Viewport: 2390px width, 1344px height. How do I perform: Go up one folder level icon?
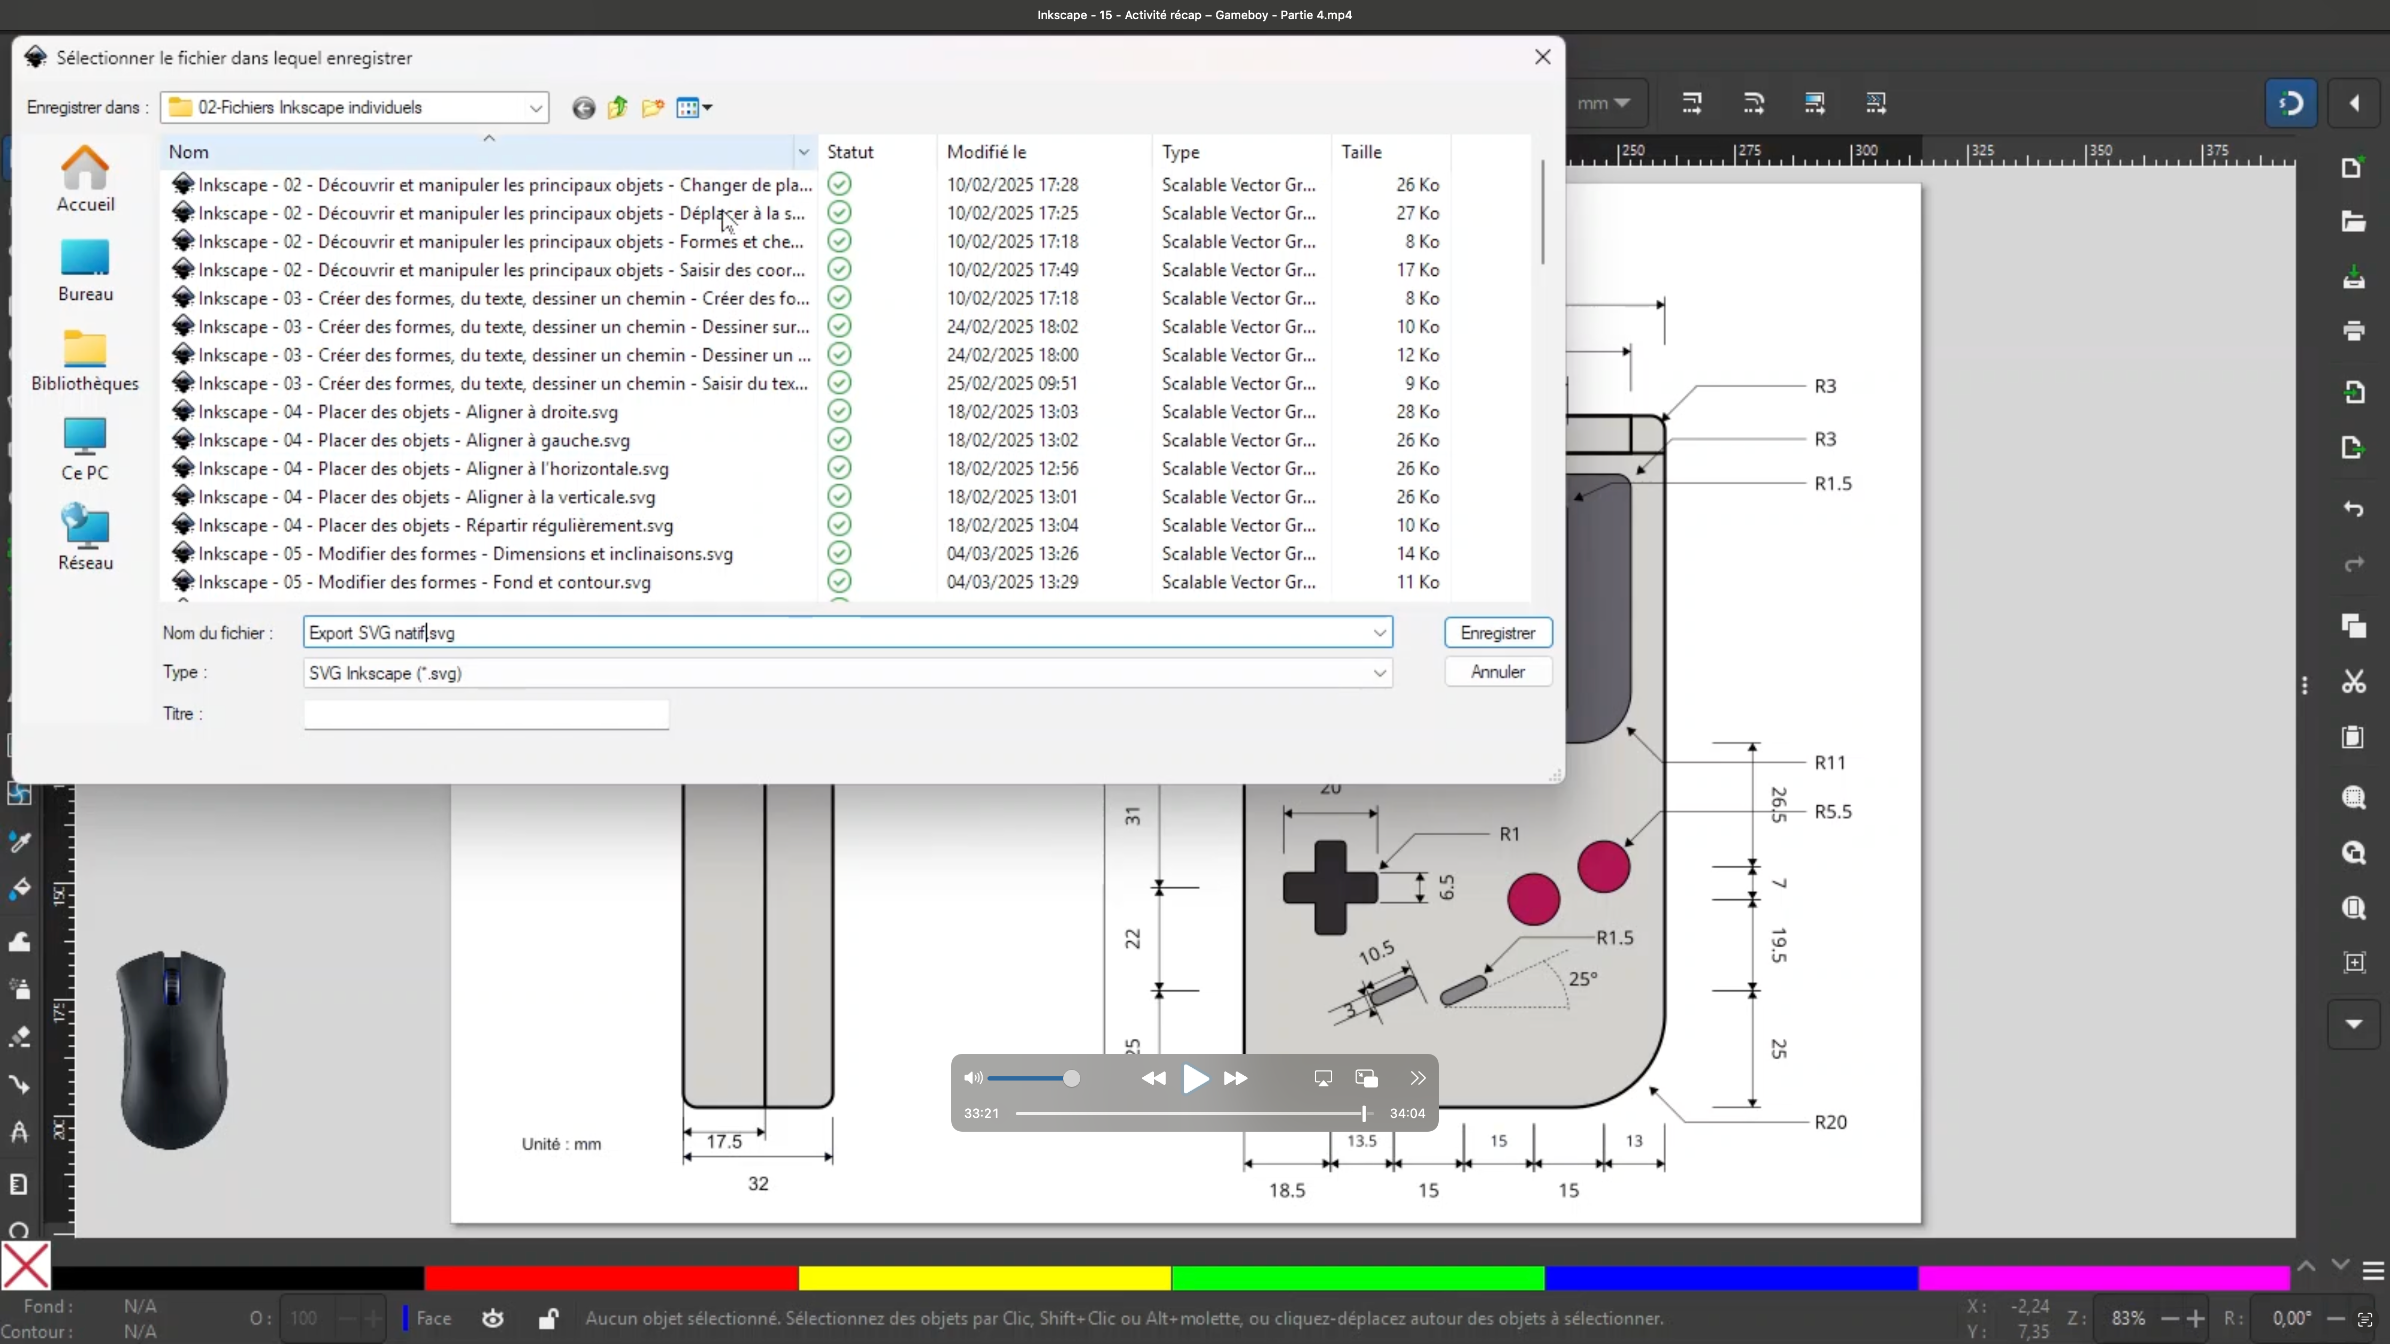[618, 108]
